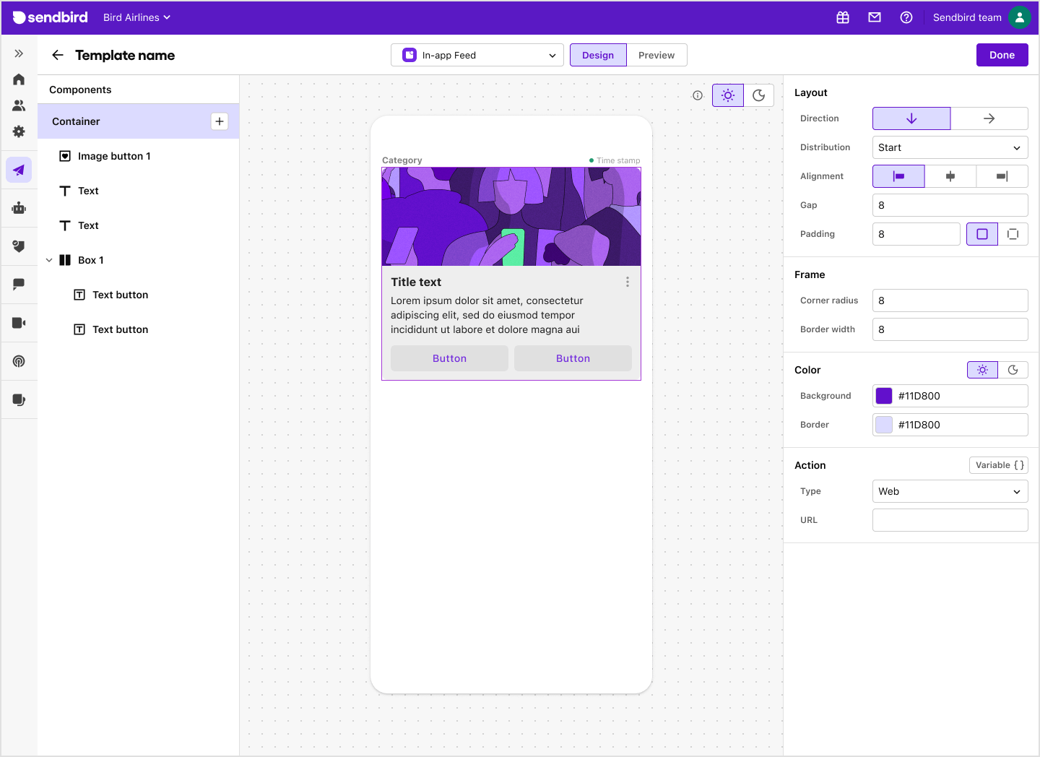Open the Bird Airlines organization menu
The height and width of the screenshot is (757, 1040).
(136, 17)
